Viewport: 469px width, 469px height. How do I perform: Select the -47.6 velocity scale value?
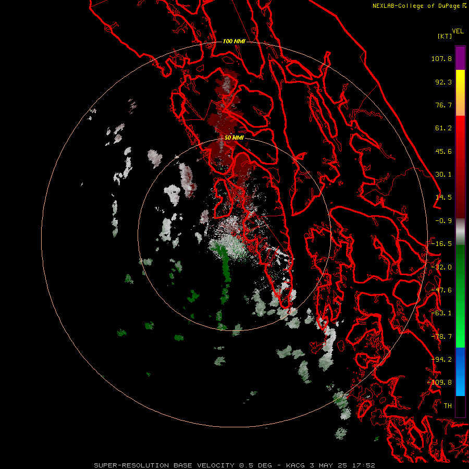(x=441, y=290)
